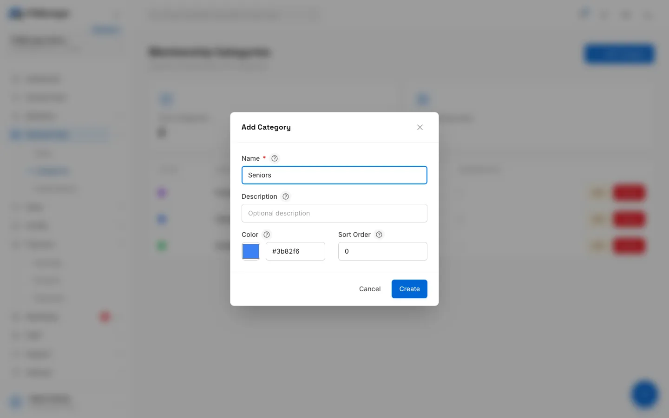Screen dimensions: 669x418
Task: Cancel adding the category
Action: point(370,289)
